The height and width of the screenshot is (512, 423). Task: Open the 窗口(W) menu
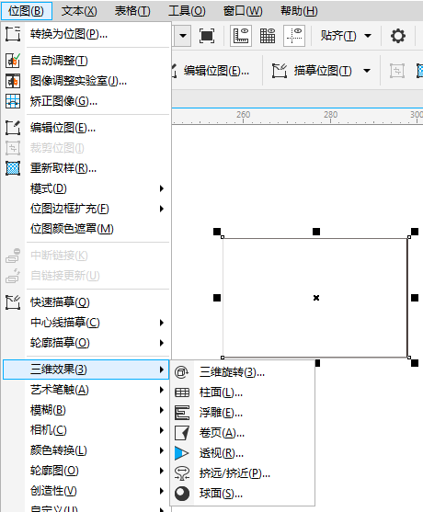(x=243, y=11)
